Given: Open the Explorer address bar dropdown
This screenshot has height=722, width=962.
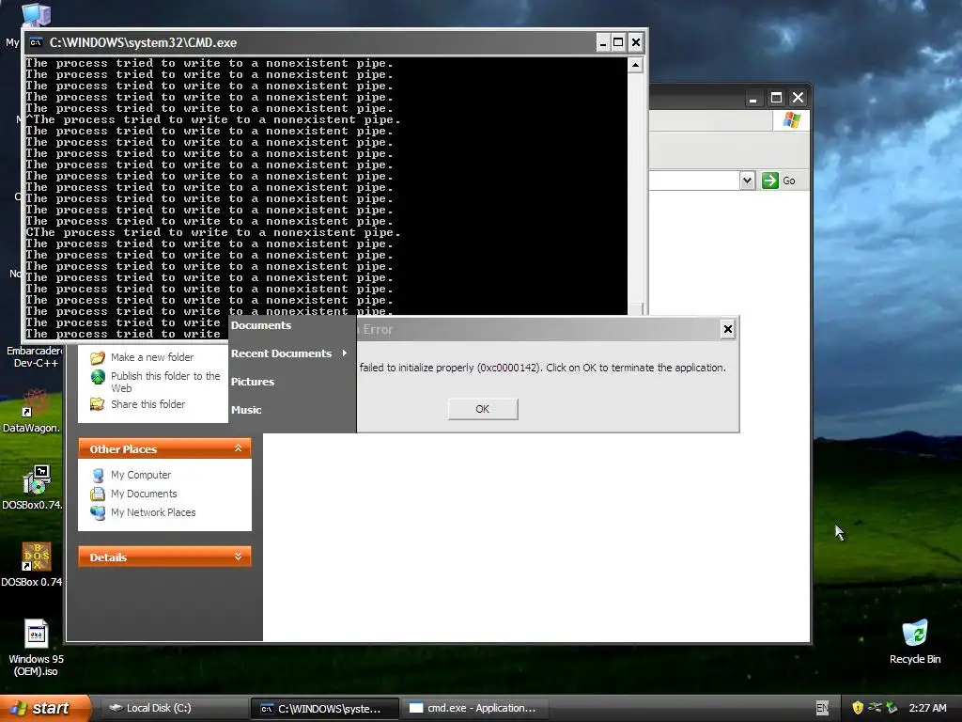Looking at the screenshot, I should (x=747, y=180).
